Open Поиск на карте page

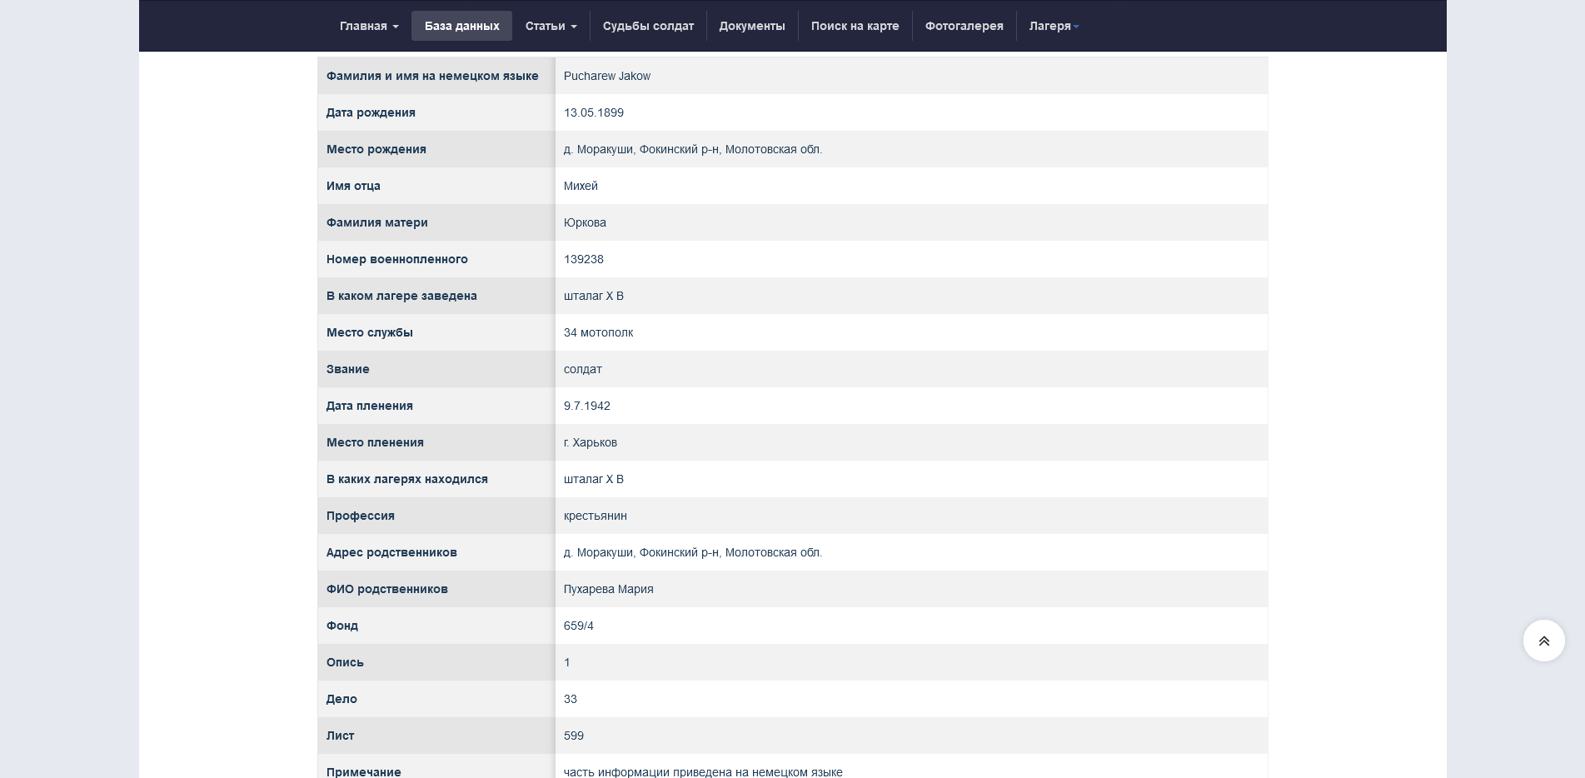855,26
